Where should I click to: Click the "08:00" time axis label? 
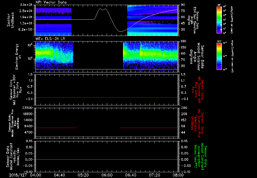tap(178, 175)
